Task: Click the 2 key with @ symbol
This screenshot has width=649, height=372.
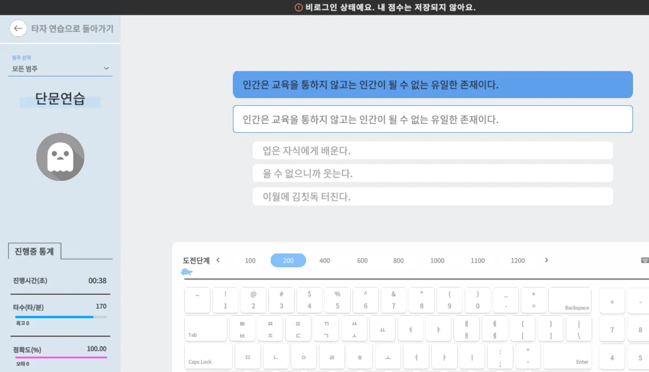Action: [x=254, y=300]
